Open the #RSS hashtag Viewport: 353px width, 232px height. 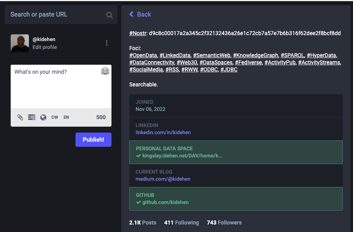(172, 70)
